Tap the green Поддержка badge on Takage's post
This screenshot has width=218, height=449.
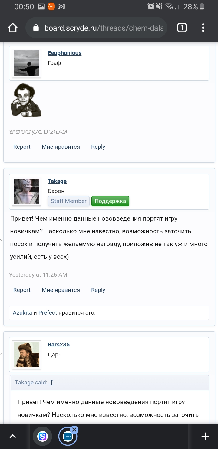click(x=110, y=201)
